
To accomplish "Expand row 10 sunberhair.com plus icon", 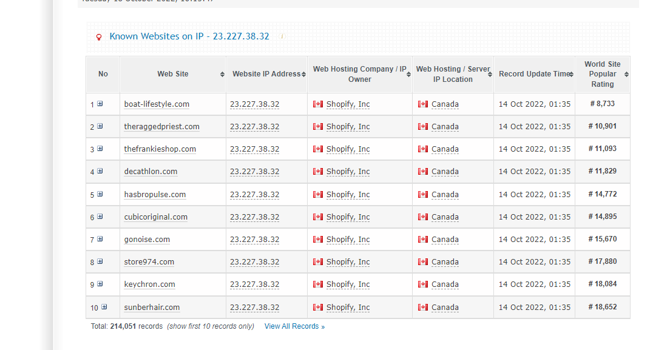I will (x=104, y=307).
